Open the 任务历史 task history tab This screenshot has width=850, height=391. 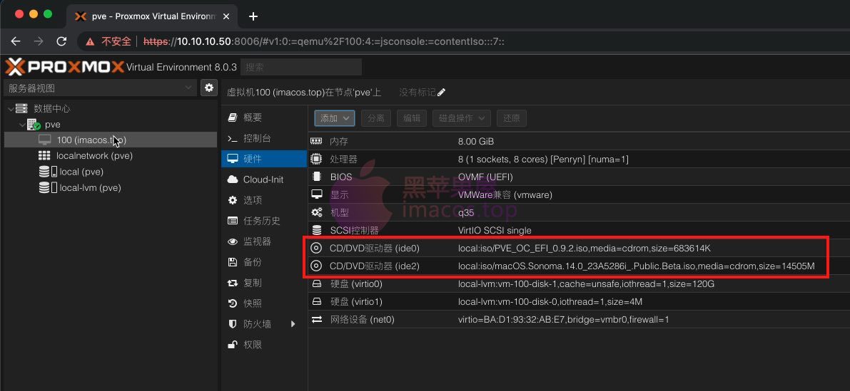264,221
